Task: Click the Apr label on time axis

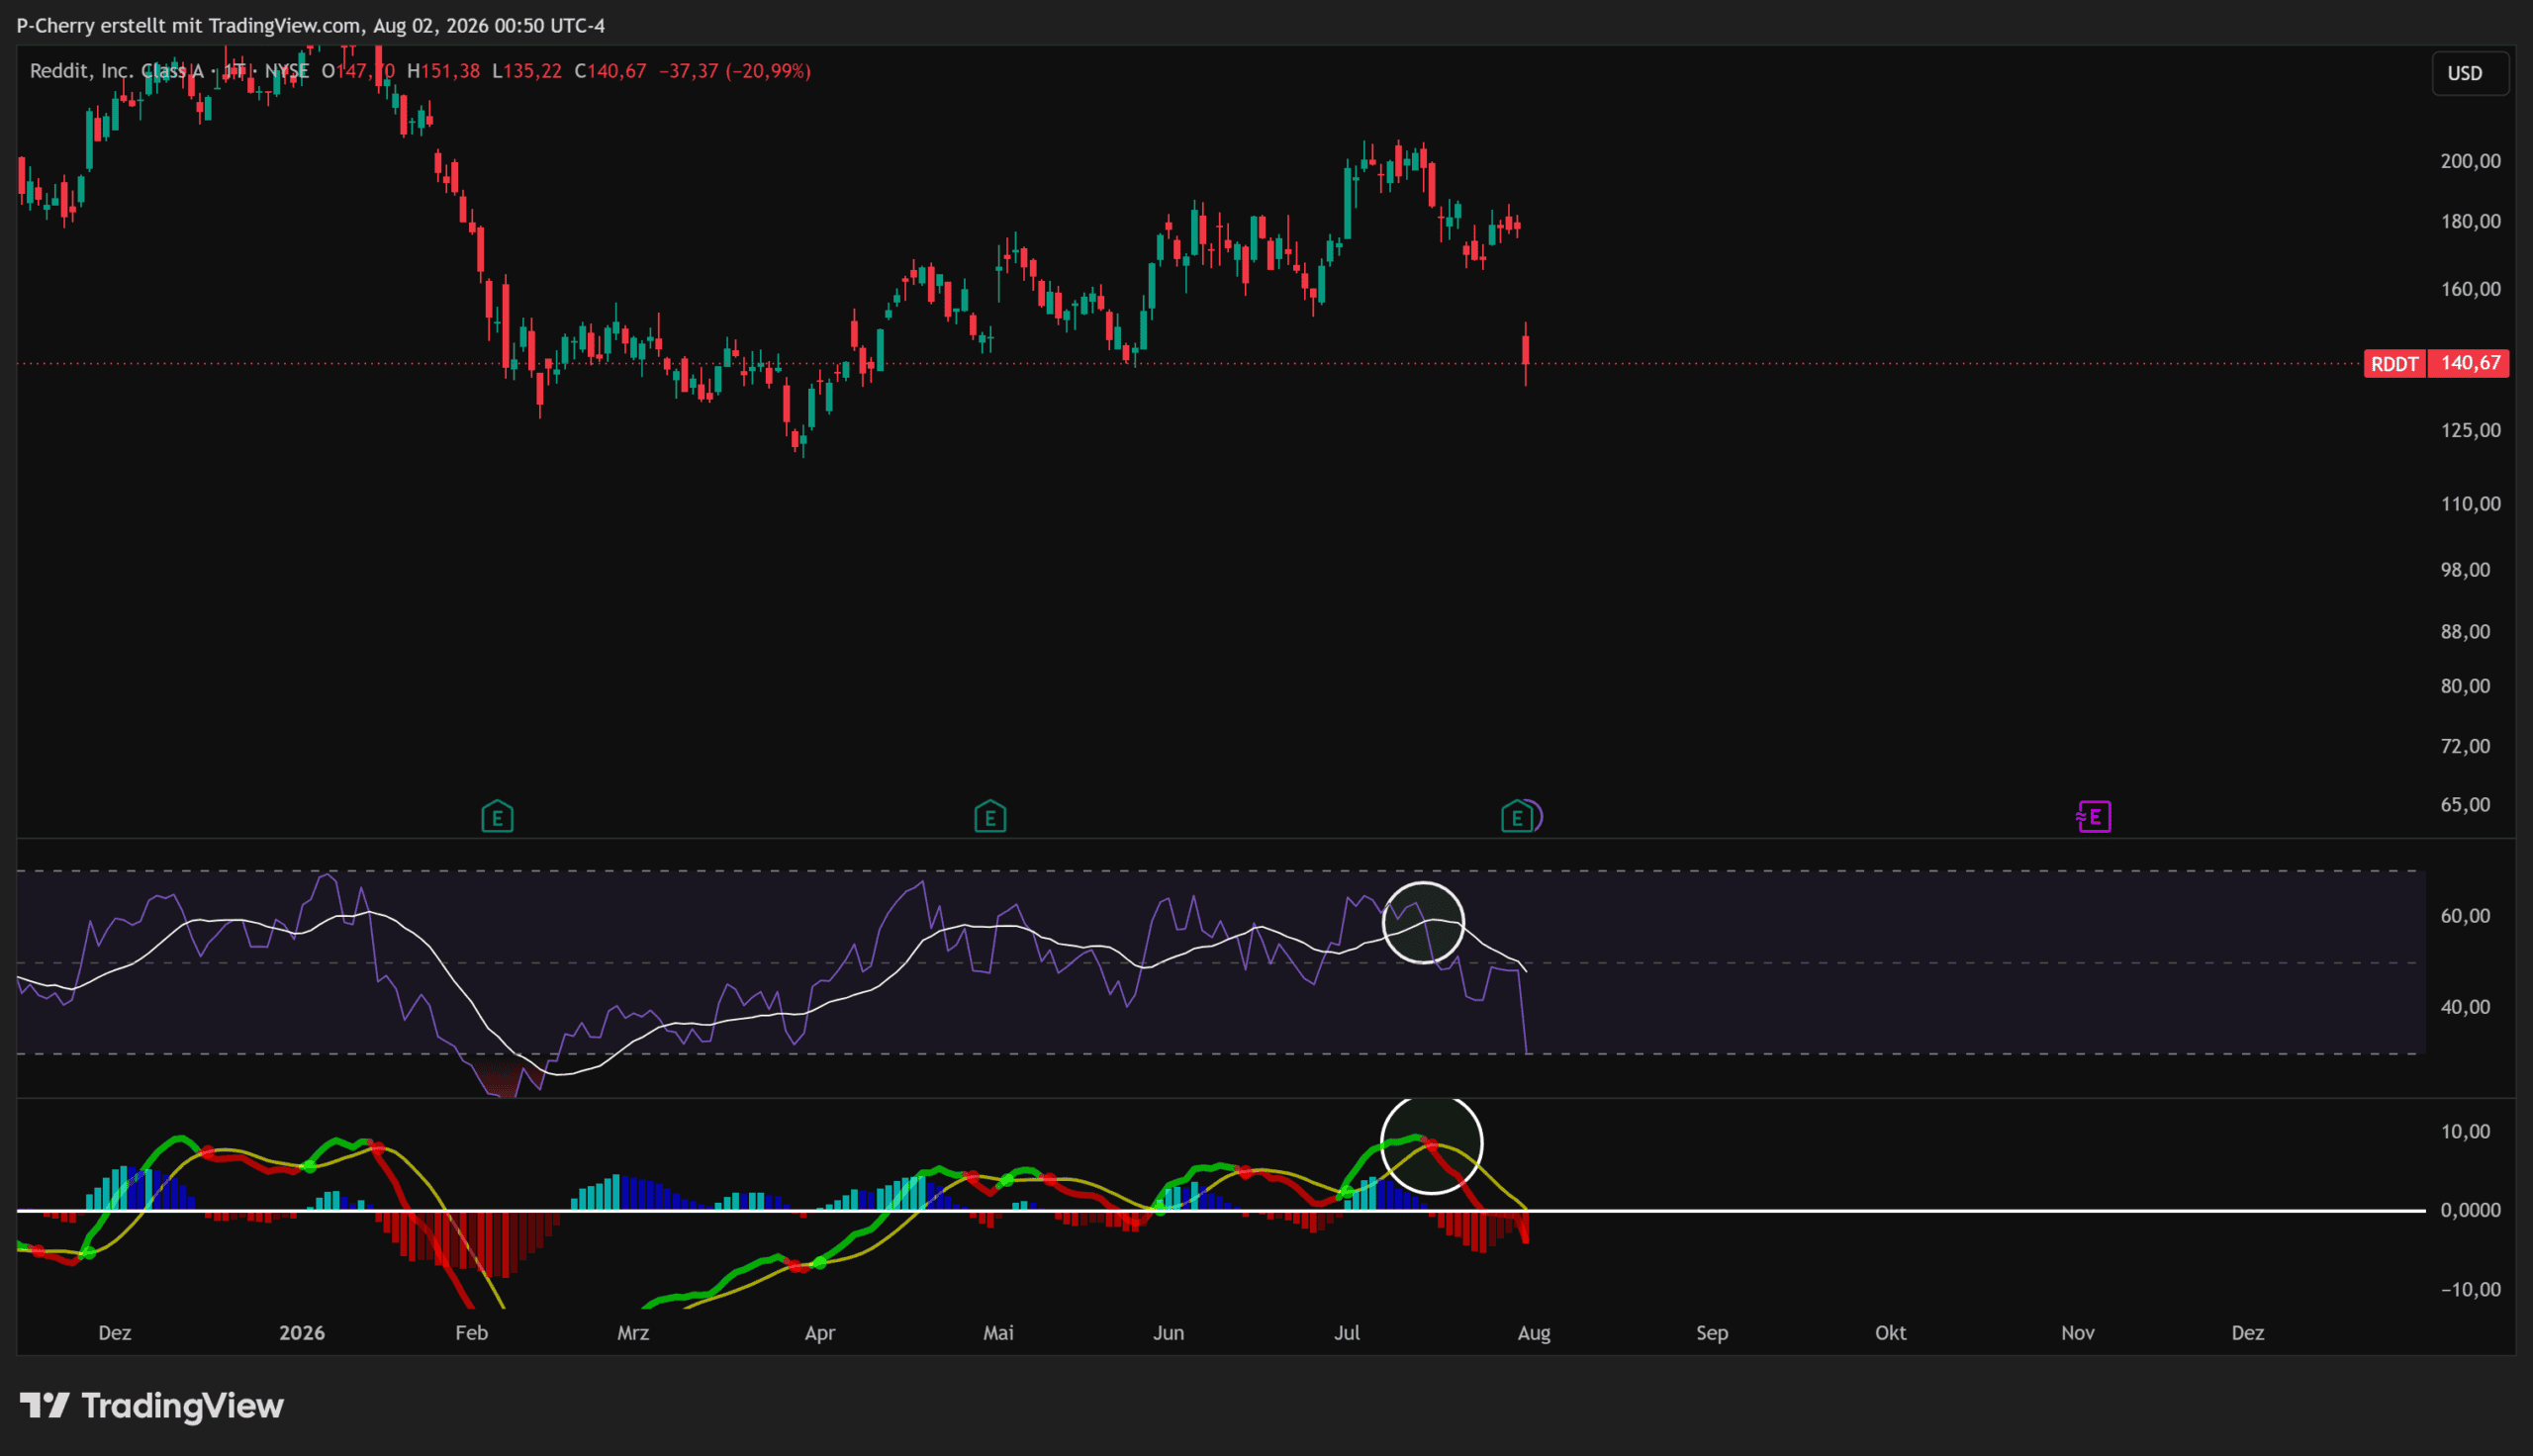Action: [820, 1333]
